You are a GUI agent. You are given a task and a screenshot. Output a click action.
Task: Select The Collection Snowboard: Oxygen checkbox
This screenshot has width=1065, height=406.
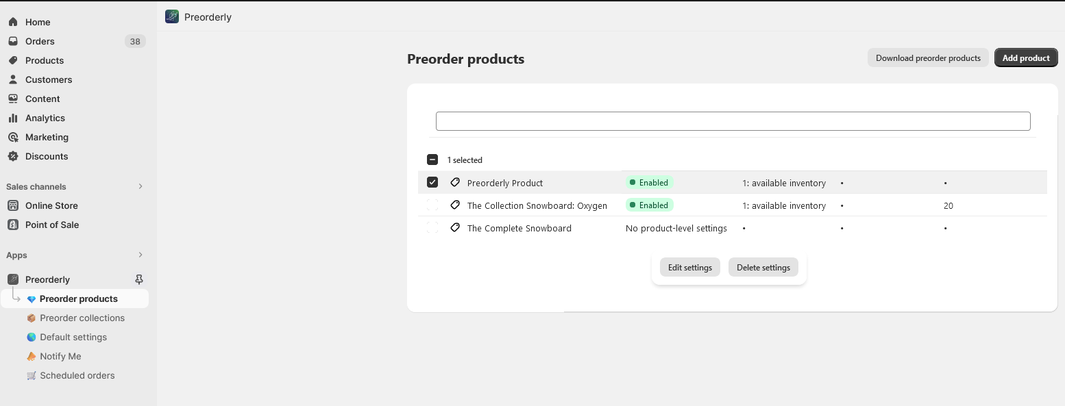(432, 205)
